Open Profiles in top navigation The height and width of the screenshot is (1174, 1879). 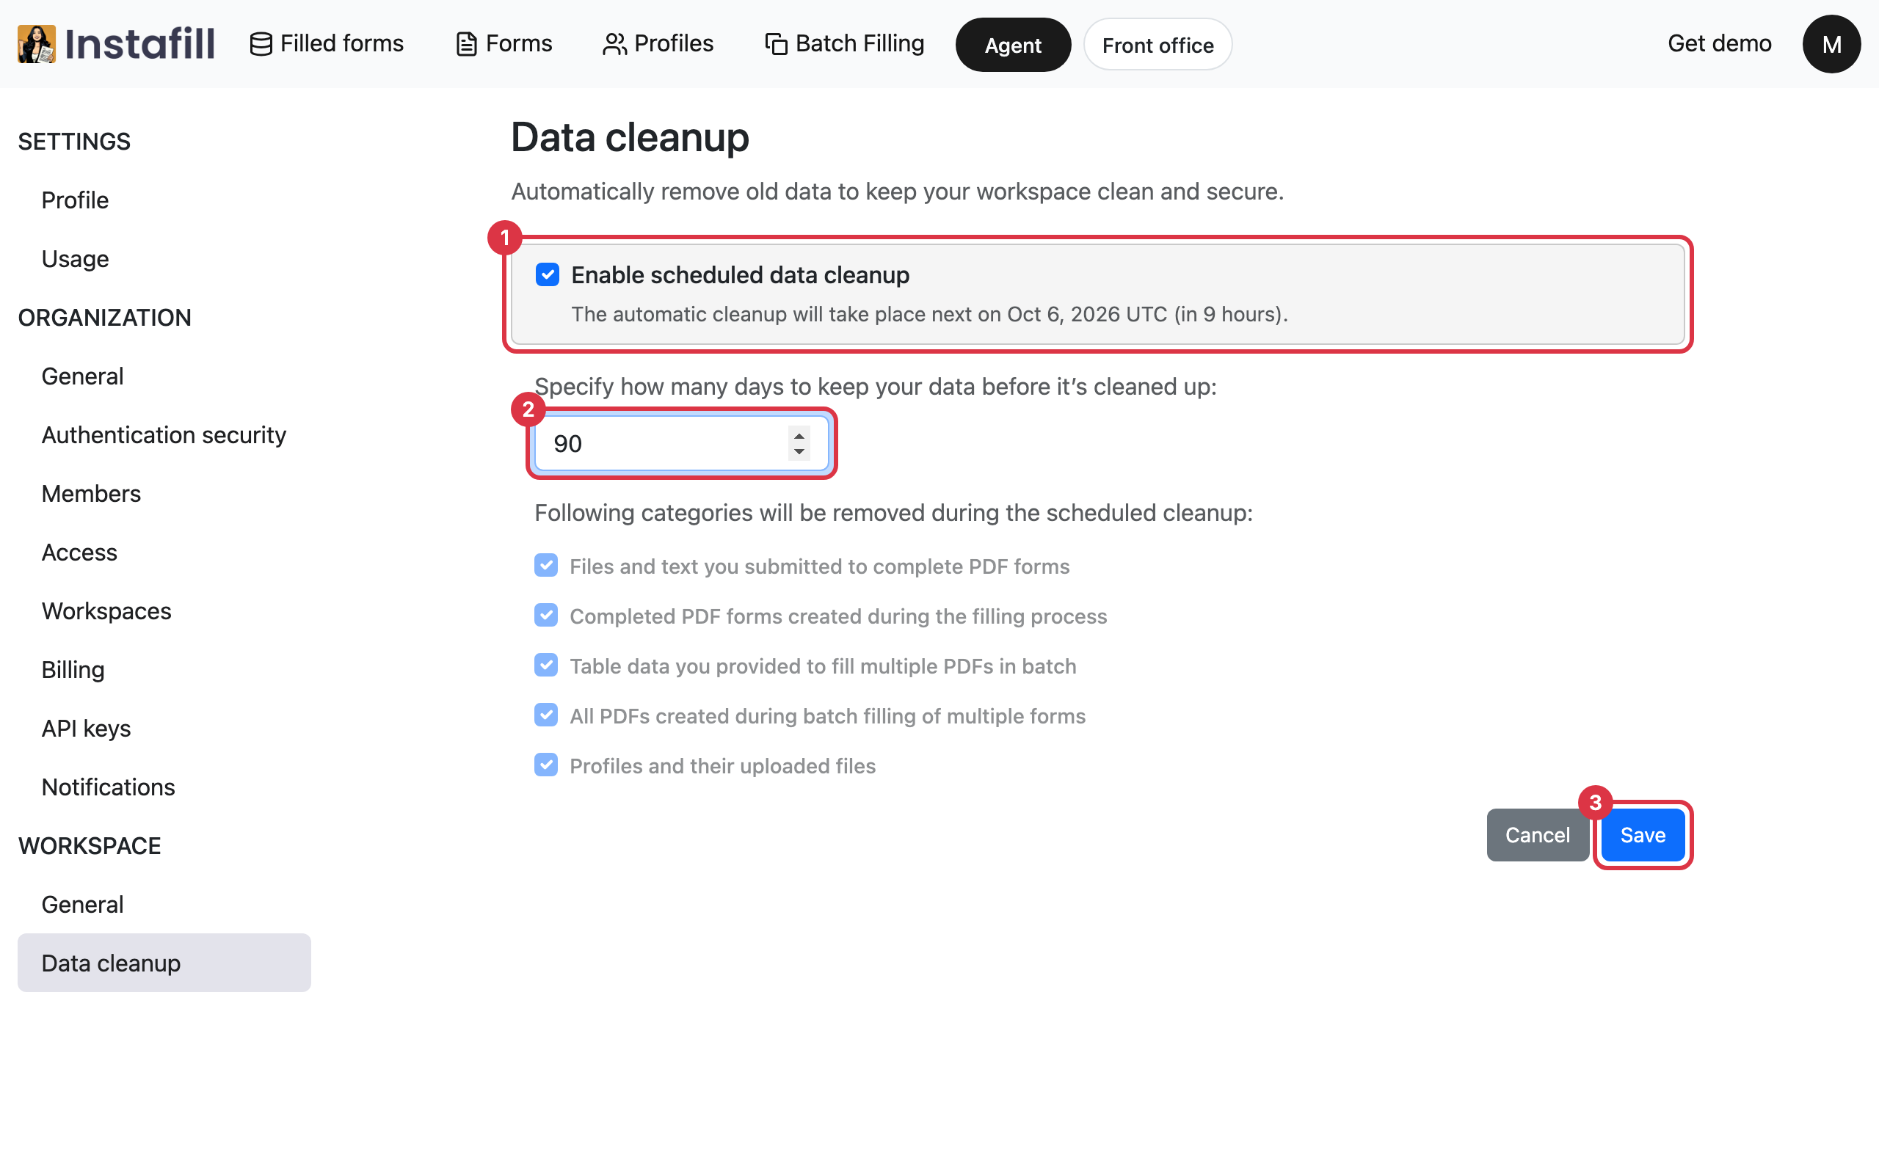658,43
